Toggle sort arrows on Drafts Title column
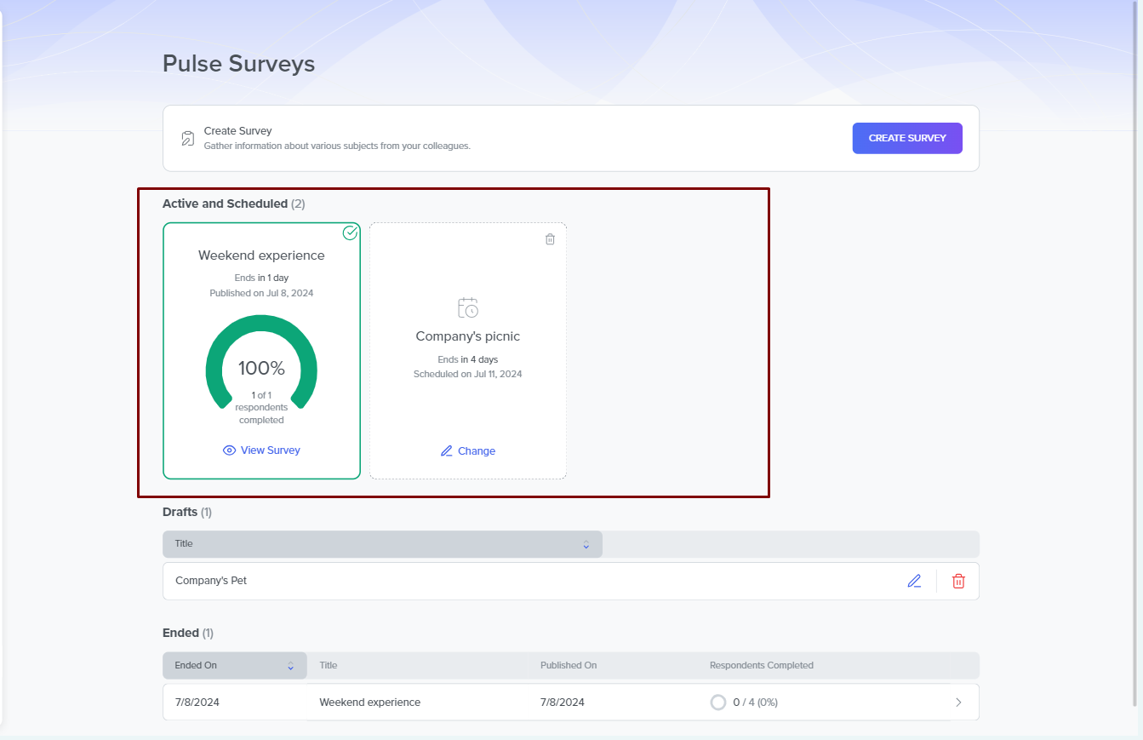Screen dimensions: 1143x740 (x=586, y=544)
